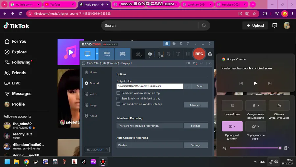Toggle speaker sound icon in Bandicam toolbar
The height and width of the screenshot is (167, 296).
tap(150, 54)
